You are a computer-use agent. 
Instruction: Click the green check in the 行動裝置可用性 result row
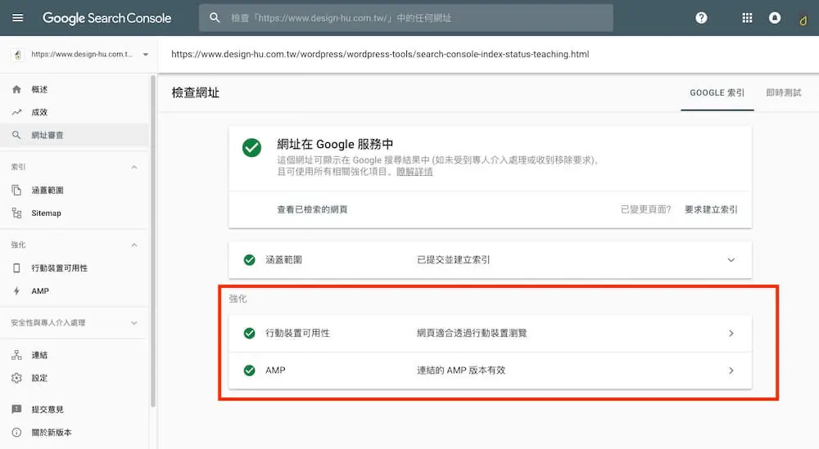coord(250,333)
